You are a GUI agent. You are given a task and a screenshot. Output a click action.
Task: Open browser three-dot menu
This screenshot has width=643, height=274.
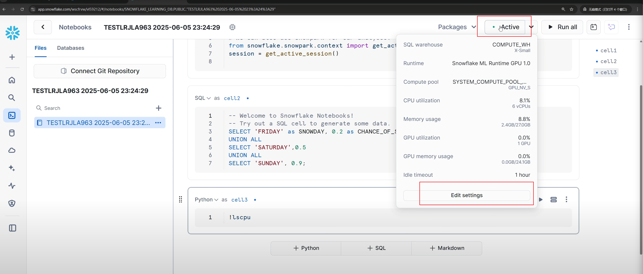[638, 9]
